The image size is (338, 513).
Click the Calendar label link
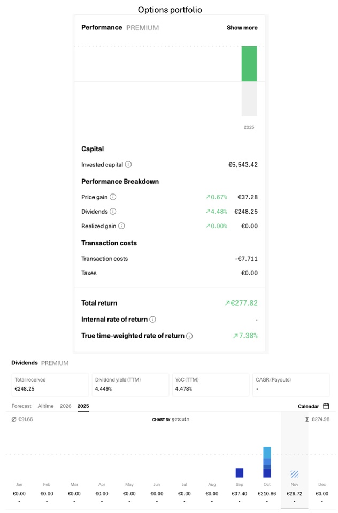308,406
